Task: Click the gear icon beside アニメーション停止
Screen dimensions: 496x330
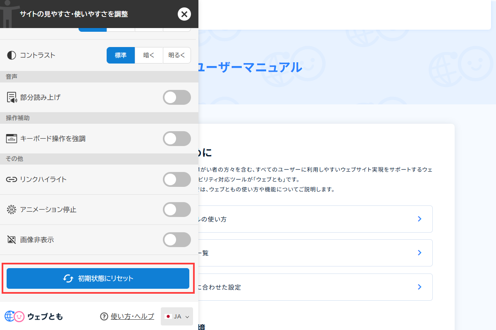Action: tap(11, 210)
